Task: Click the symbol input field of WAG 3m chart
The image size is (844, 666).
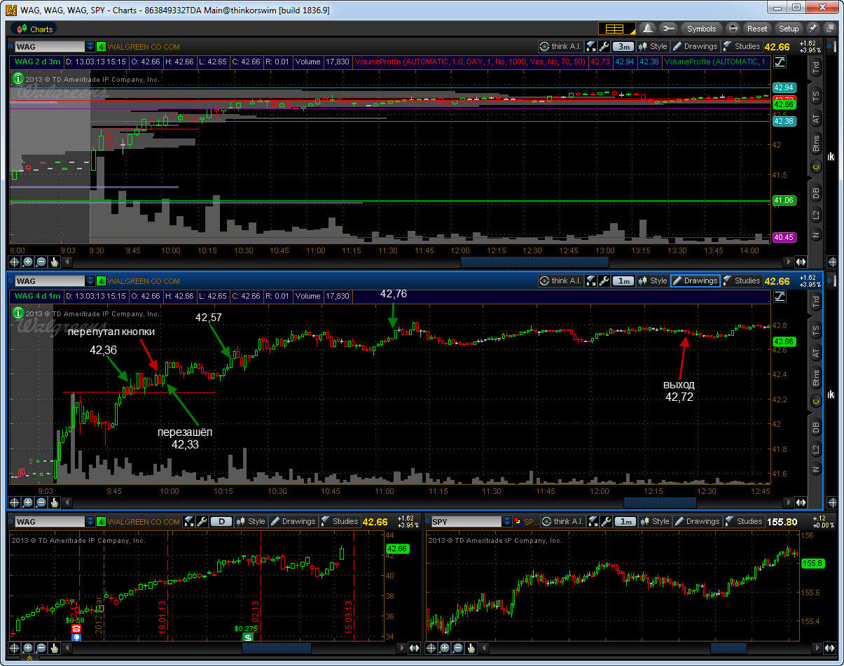Action: tap(49, 46)
